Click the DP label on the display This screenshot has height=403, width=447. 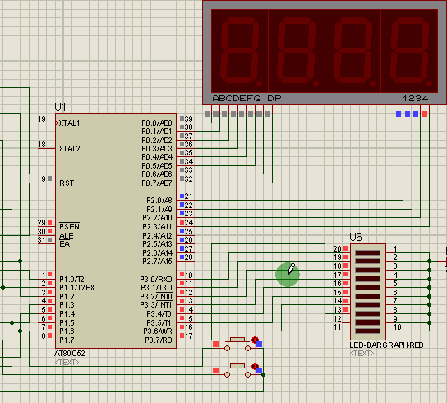click(274, 99)
